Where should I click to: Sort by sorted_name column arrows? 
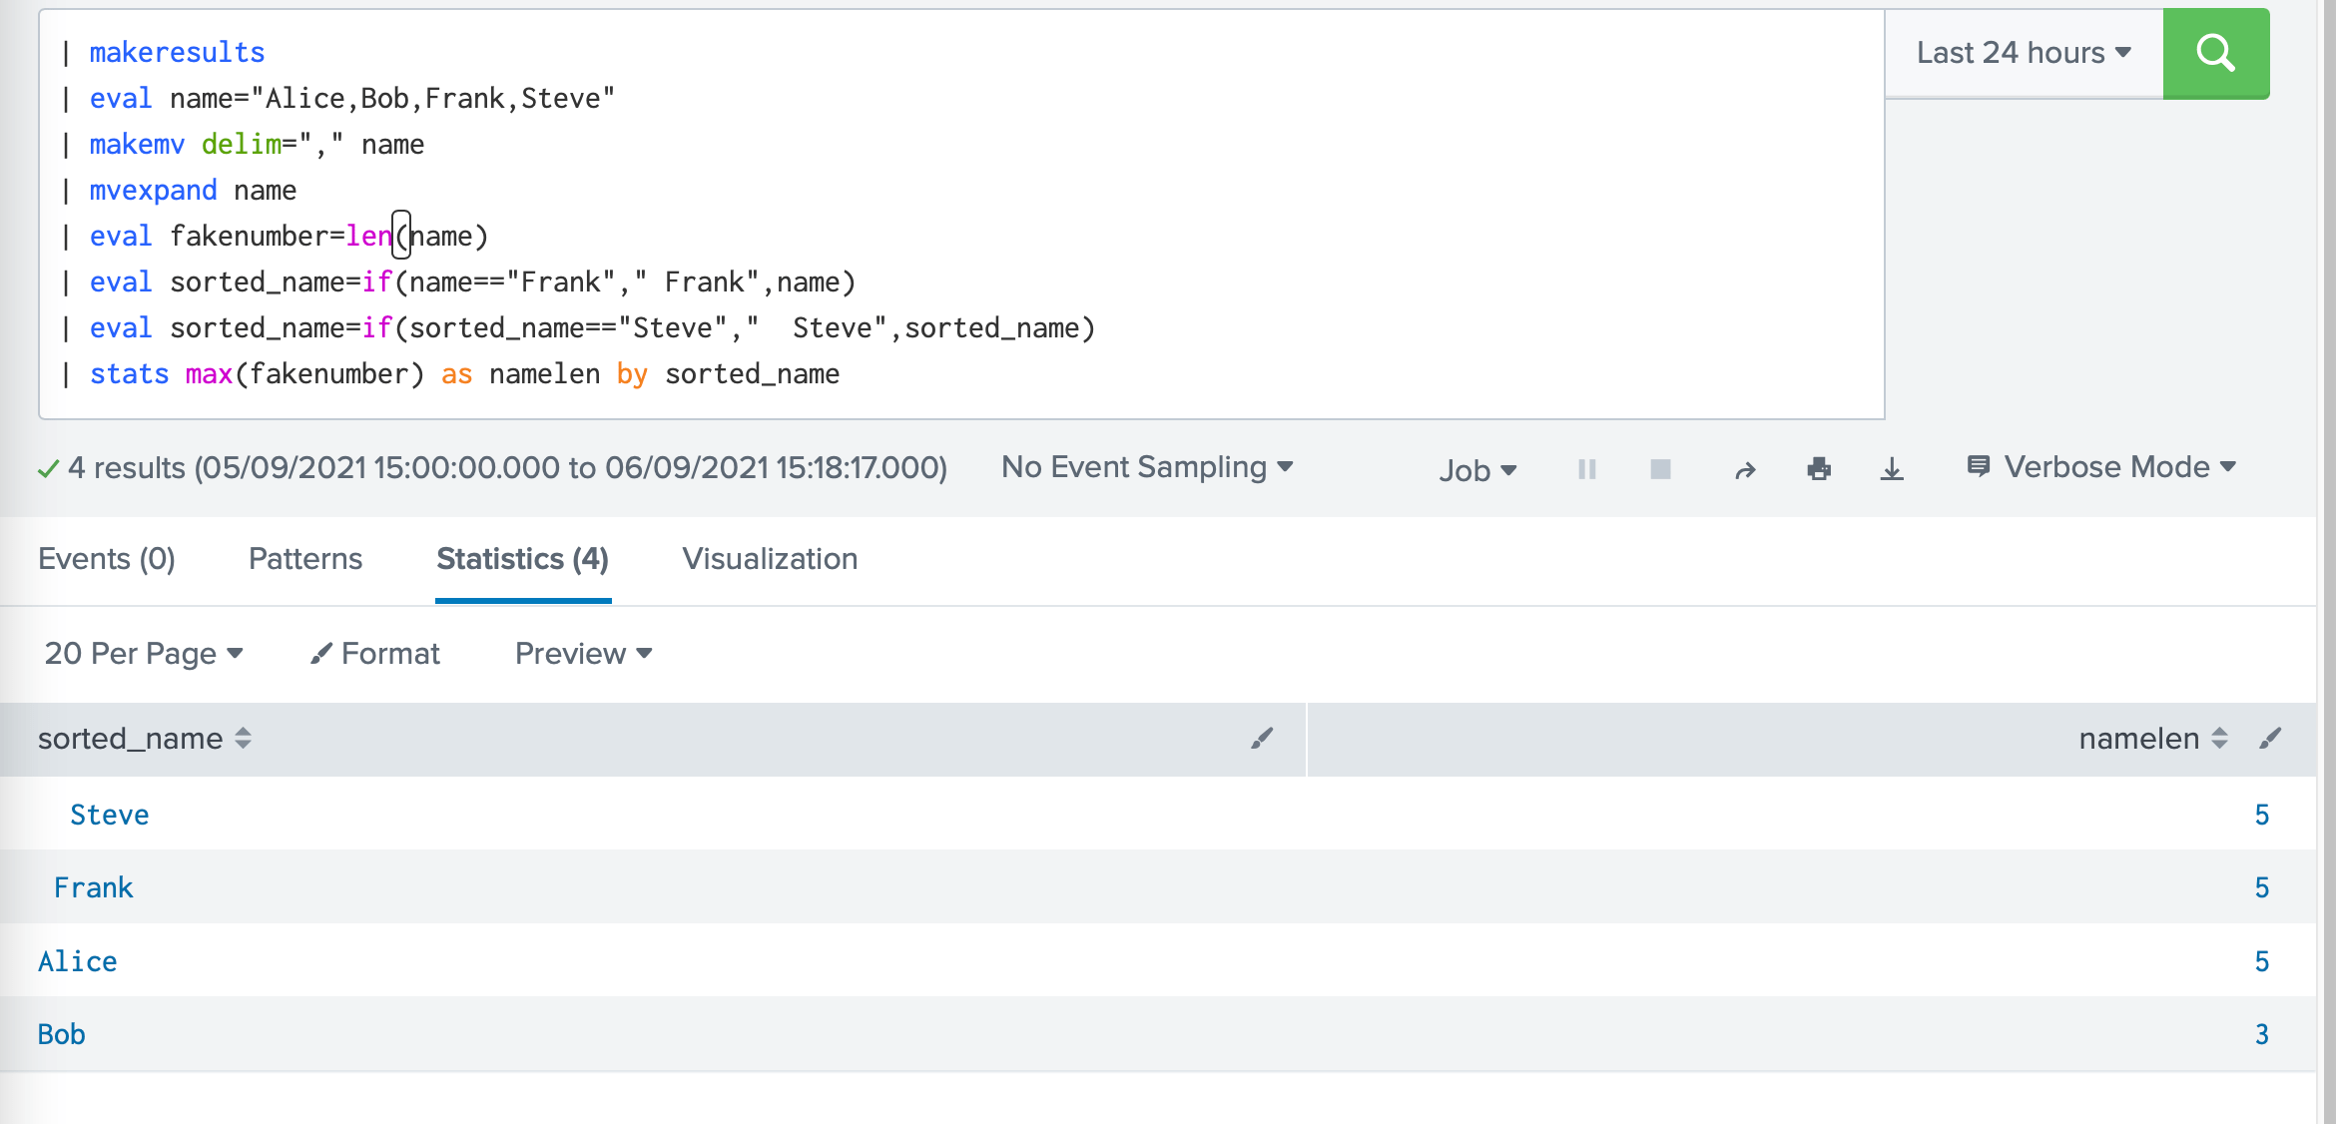243,739
